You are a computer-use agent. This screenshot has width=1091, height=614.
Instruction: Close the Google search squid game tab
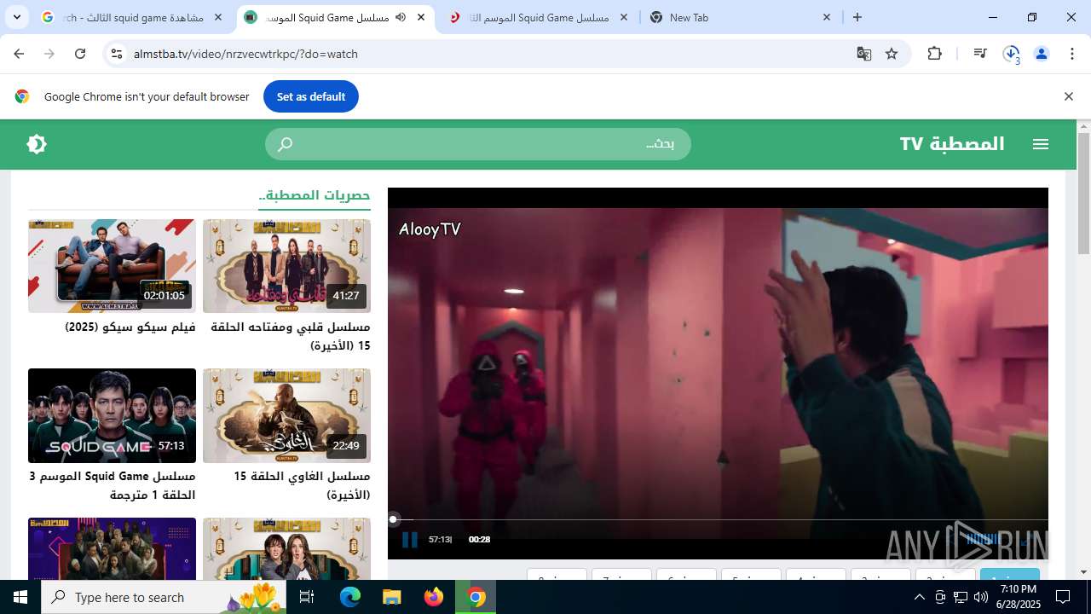click(x=218, y=17)
